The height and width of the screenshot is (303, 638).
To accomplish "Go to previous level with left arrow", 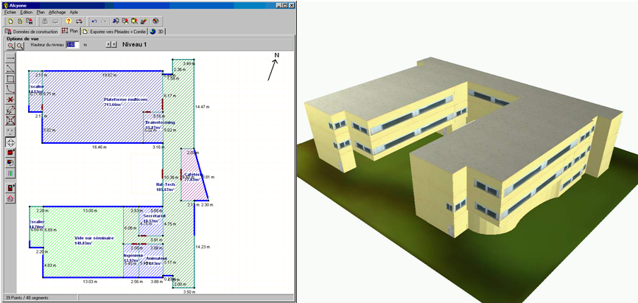I will [x=108, y=44].
